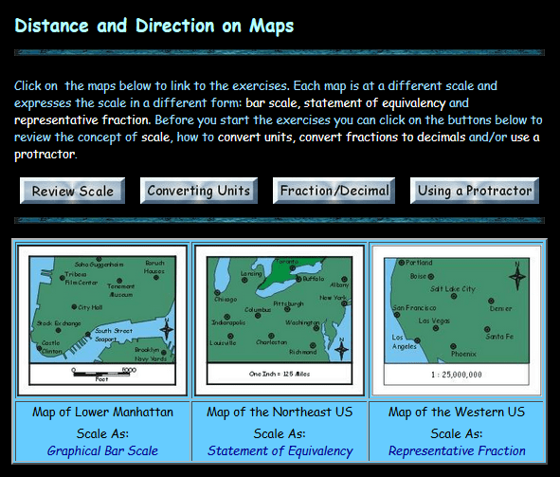Follow the Representative Fraction link
Image resolution: width=560 pixels, height=477 pixels.
point(457,450)
